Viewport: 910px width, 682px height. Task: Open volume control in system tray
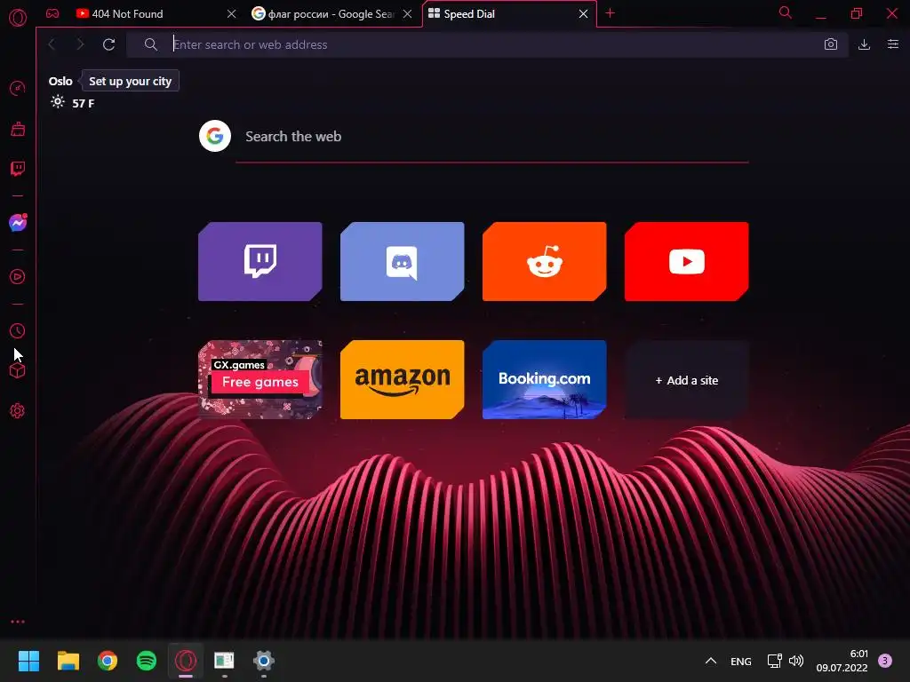[x=796, y=661]
